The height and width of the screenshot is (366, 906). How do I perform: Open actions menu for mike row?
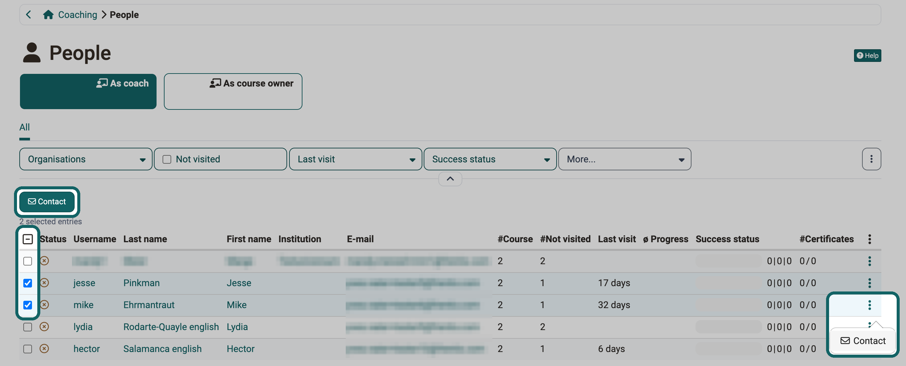coord(869,305)
